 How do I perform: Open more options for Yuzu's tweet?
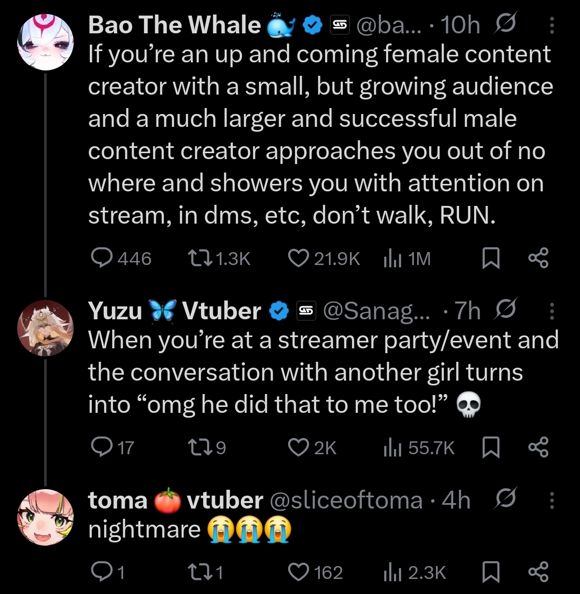(551, 311)
